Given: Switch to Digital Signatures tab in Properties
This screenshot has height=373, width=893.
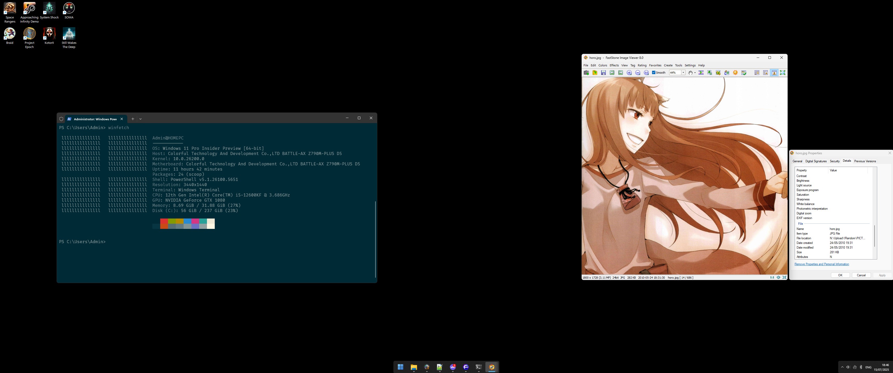Looking at the screenshot, I should 816,161.
